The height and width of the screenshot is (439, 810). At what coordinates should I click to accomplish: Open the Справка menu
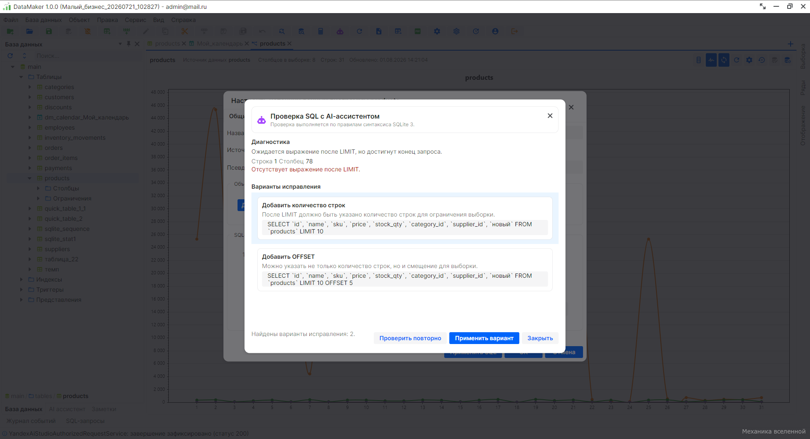184,20
